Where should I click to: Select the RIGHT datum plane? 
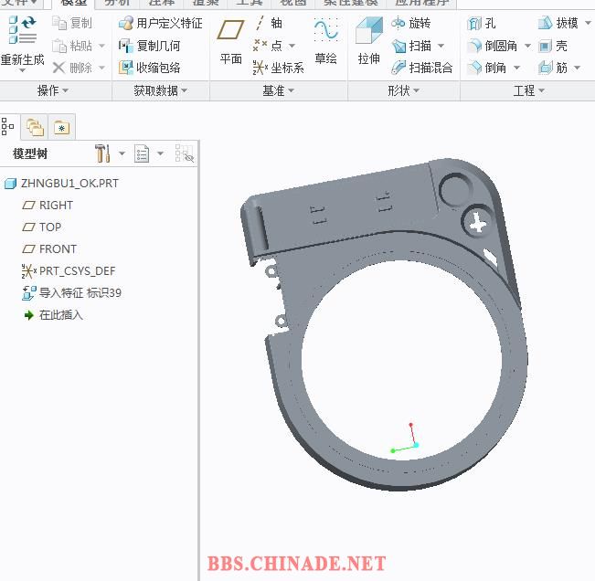click(48, 206)
